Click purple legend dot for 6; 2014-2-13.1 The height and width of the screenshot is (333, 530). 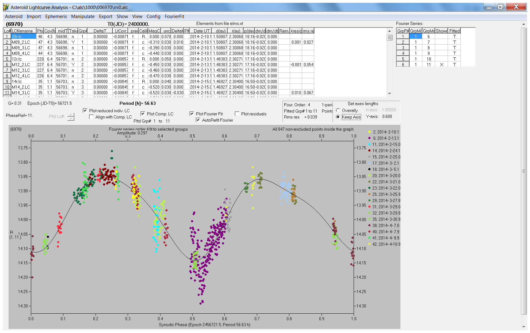(x=370, y=138)
